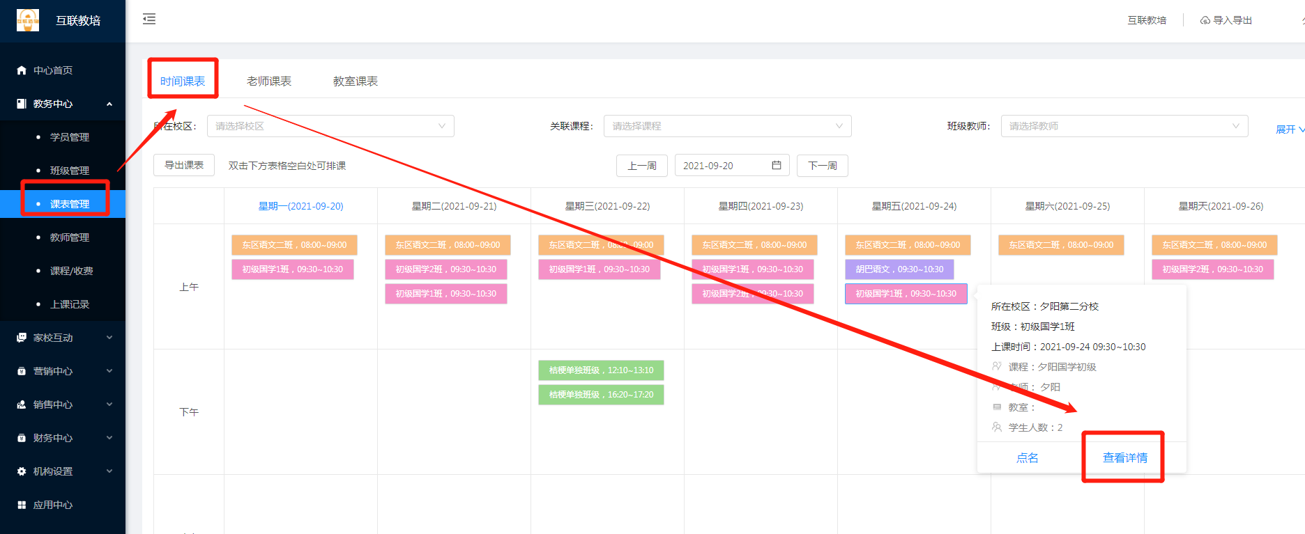Click the 机构设置 gear icon
1305x534 pixels.
click(22, 471)
